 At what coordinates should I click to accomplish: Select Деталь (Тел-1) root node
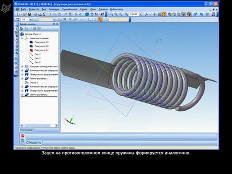[33, 34]
